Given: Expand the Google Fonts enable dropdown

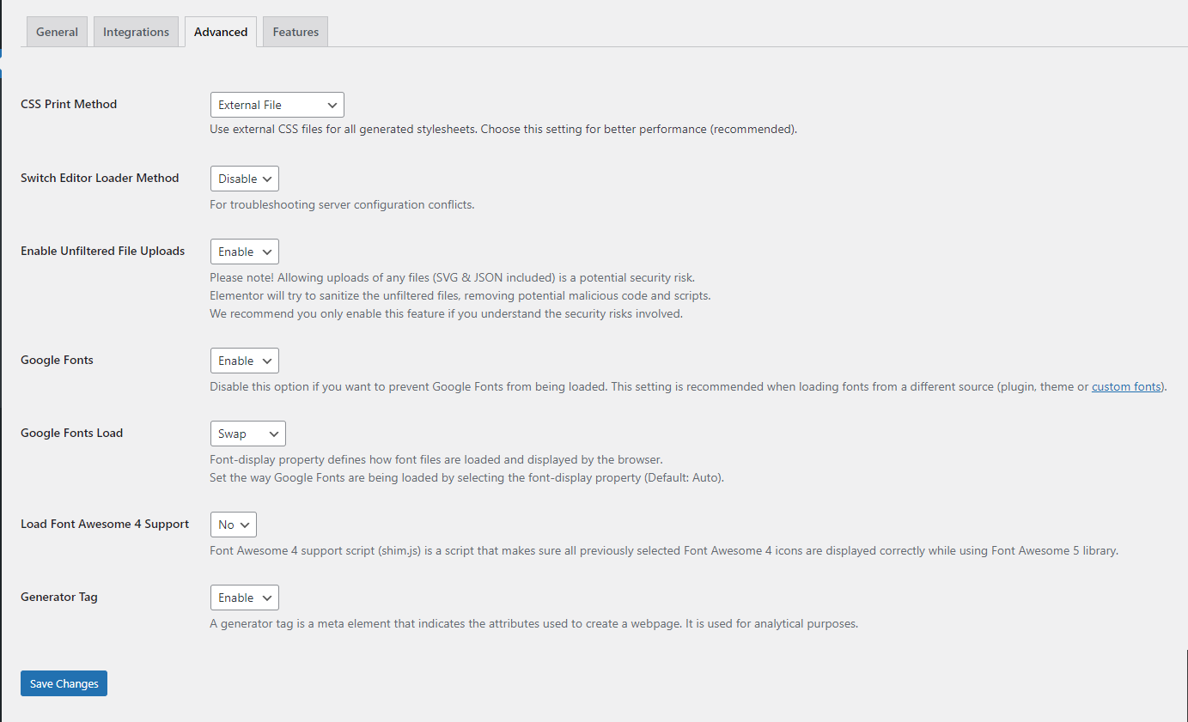Looking at the screenshot, I should [x=244, y=361].
